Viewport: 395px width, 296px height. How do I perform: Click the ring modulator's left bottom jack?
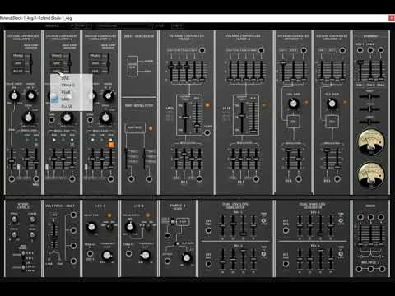click(x=132, y=179)
